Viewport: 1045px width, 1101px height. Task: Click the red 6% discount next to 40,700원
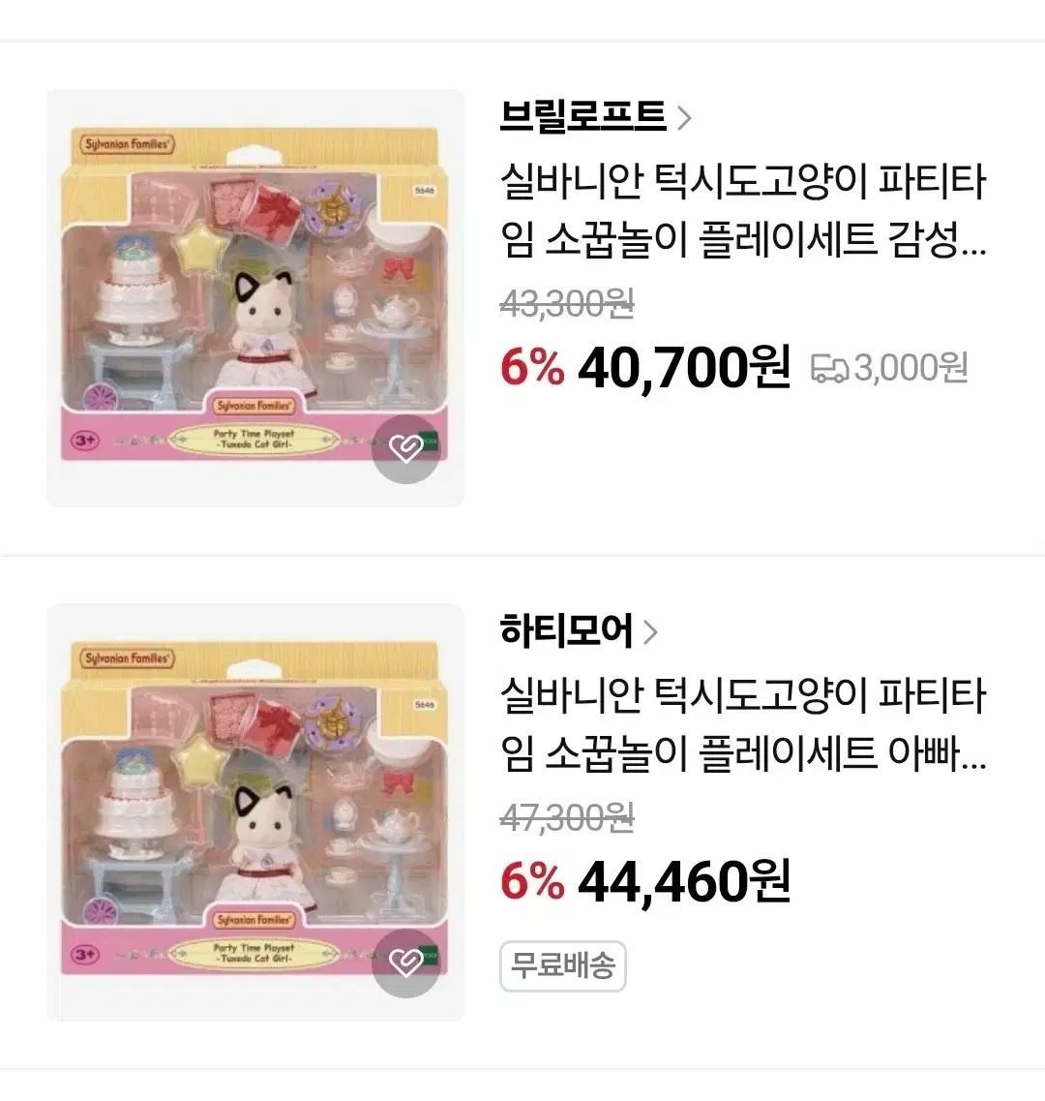pyautogui.click(x=532, y=368)
